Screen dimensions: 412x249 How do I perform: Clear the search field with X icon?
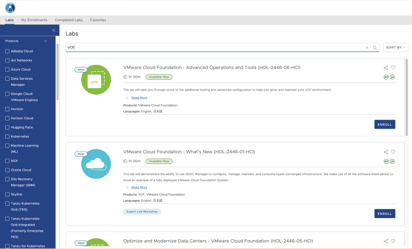coord(367,48)
